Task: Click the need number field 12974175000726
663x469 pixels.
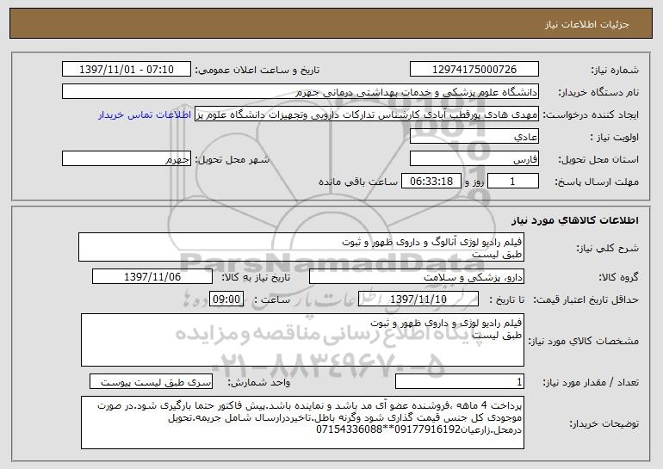Action: (x=474, y=70)
